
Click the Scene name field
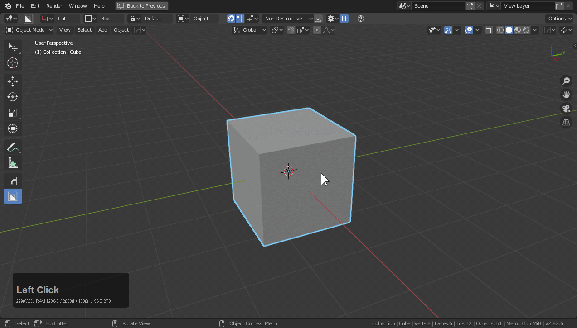coord(438,6)
